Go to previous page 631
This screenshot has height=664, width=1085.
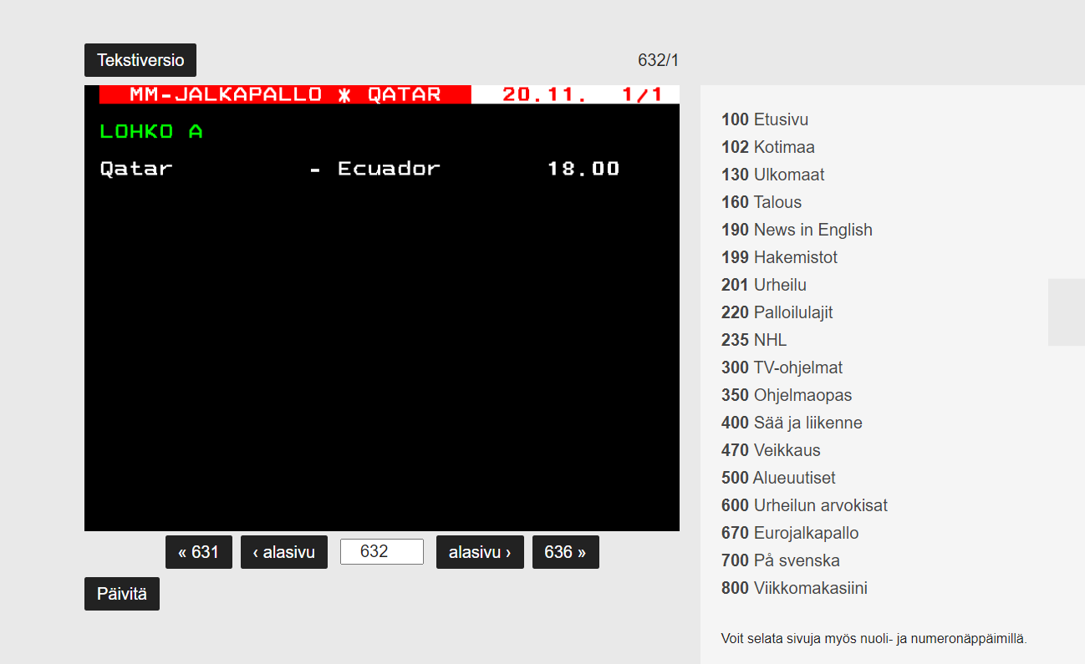[x=199, y=552]
